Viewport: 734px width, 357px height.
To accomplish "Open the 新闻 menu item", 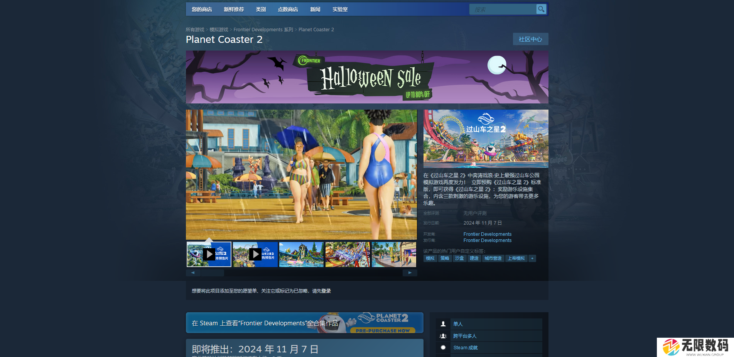I will pyautogui.click(x=315, y=9).
